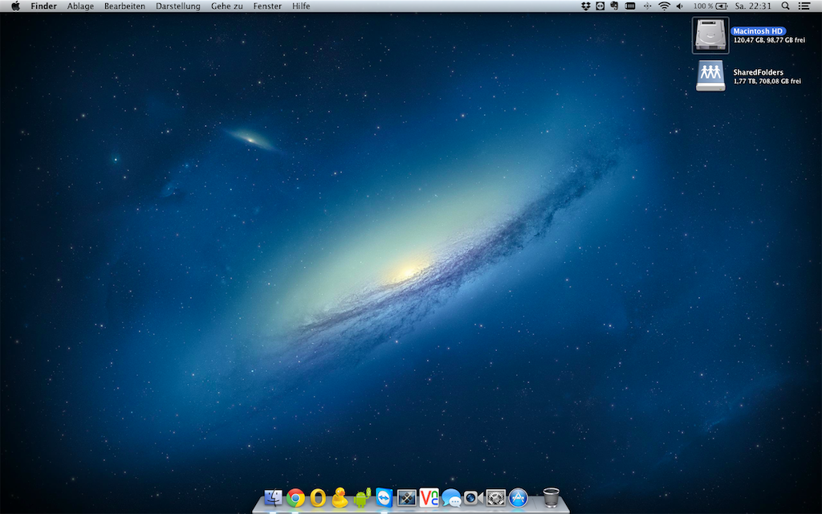Image resolution: width=822 pixels, height=514 pixels.
Task: Launch Cyberduck from the Dock
Action: (x=340, y=498)
